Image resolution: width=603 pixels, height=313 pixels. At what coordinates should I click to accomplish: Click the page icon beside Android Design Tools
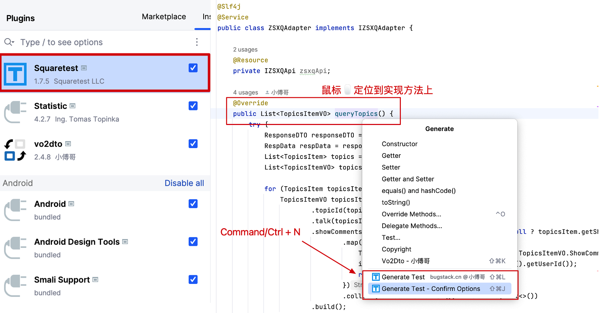tap(125, 242)
